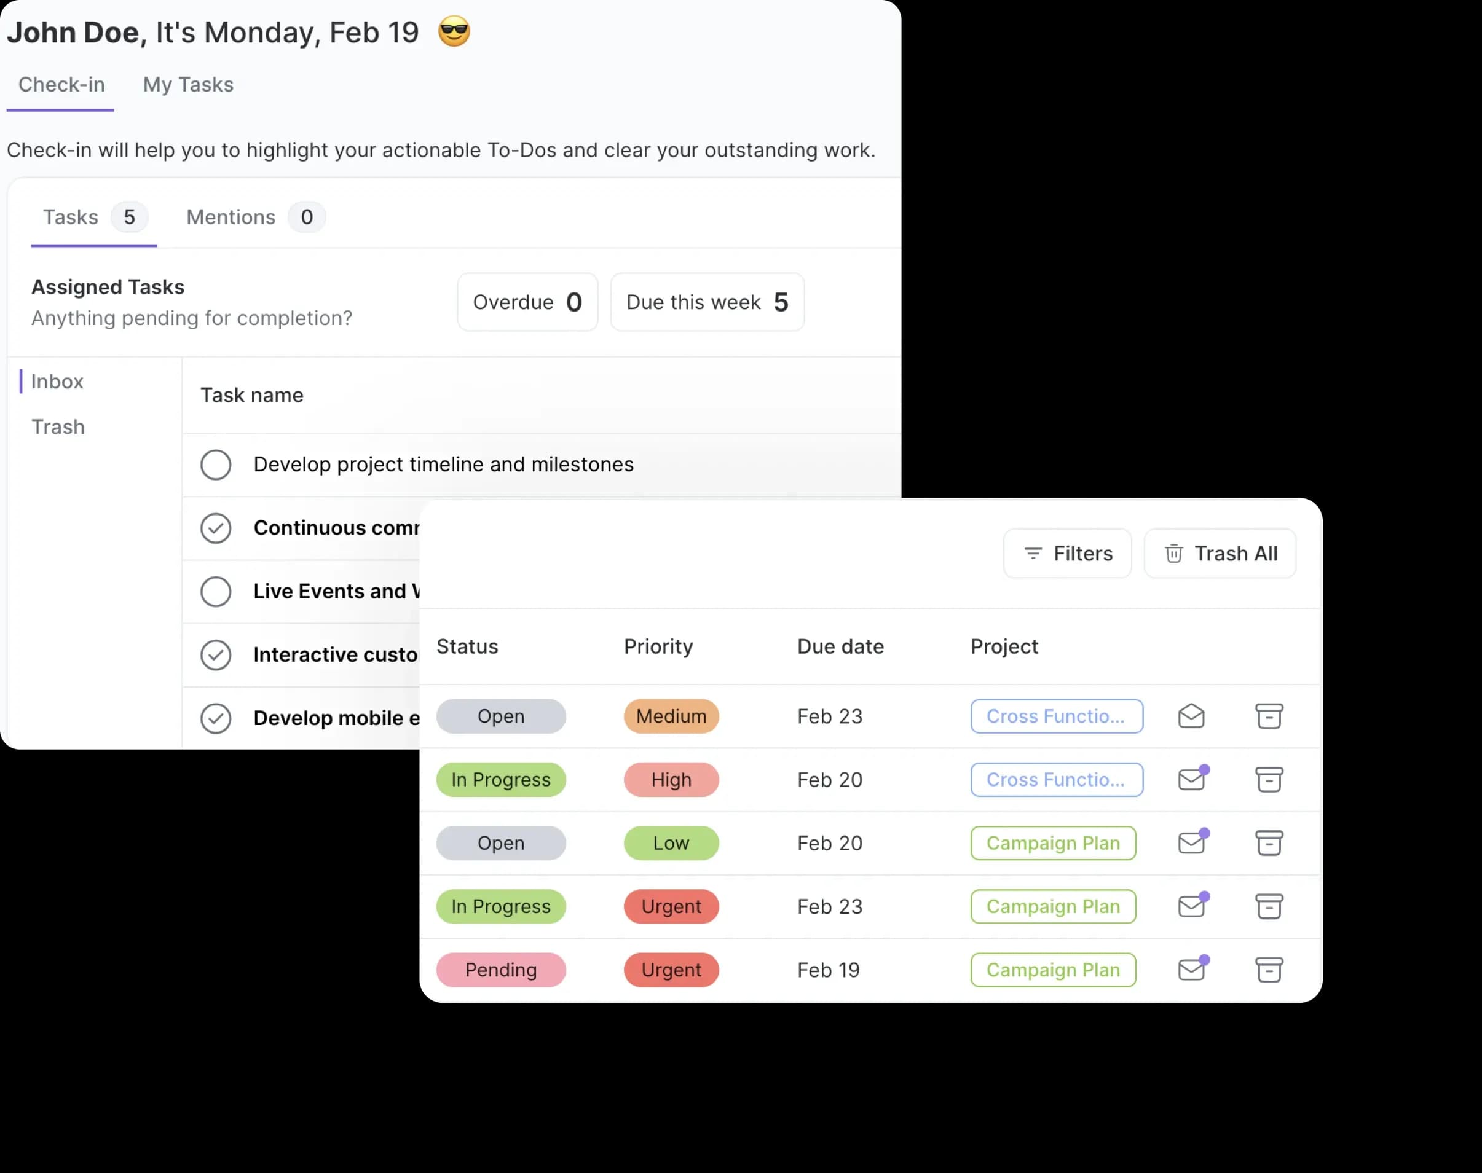Open the Filters options
The height and width of the screenshot is (1173, 1482).
[x=1067, y=554]
